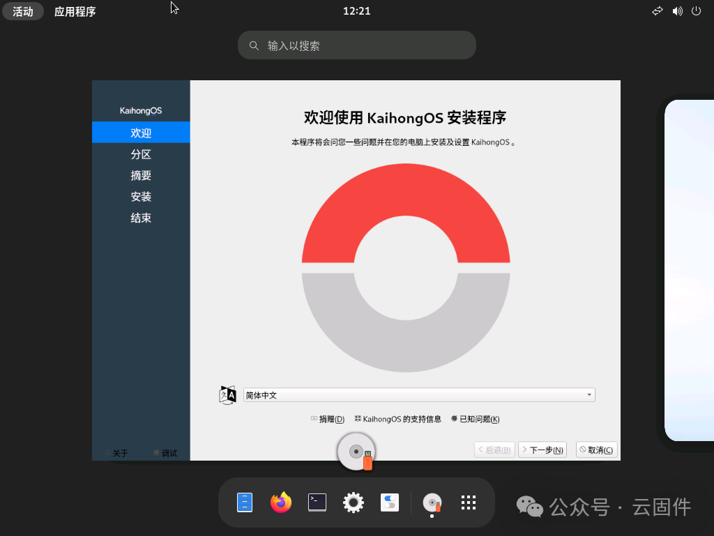Expand the language selector dropdown arrow
The height and width of the screenshot is (536, 714).
point(589,394)
